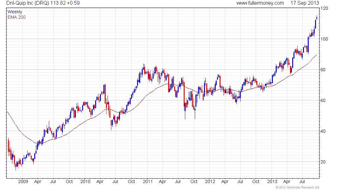This screenshot has width=349, height=190.
Task: Click the Stockcube Research Ltd copyright text
Action: click(297, 187)
